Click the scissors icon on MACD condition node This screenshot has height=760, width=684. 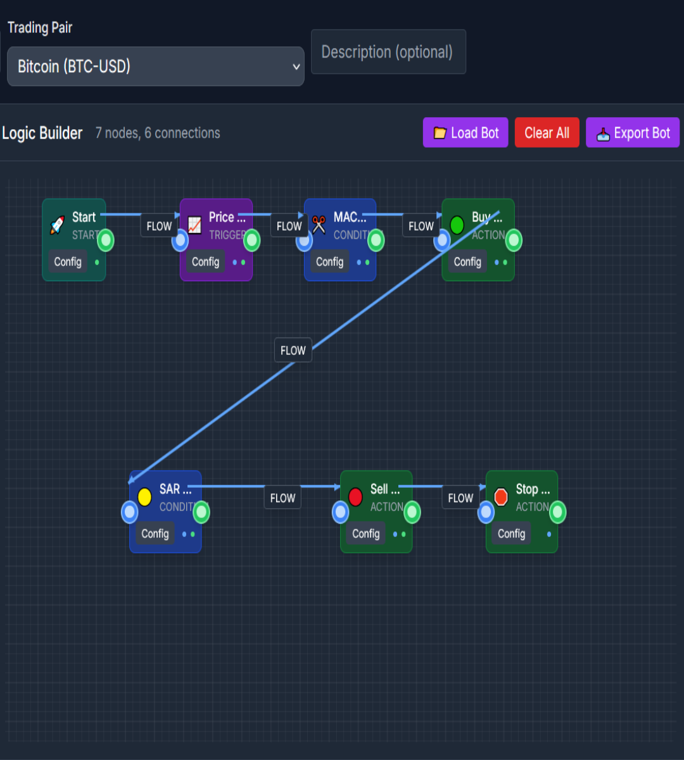point(319,225)
